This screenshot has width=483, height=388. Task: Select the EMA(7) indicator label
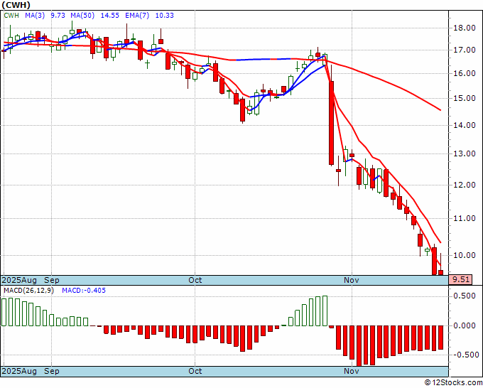click(x=137, y=15)
